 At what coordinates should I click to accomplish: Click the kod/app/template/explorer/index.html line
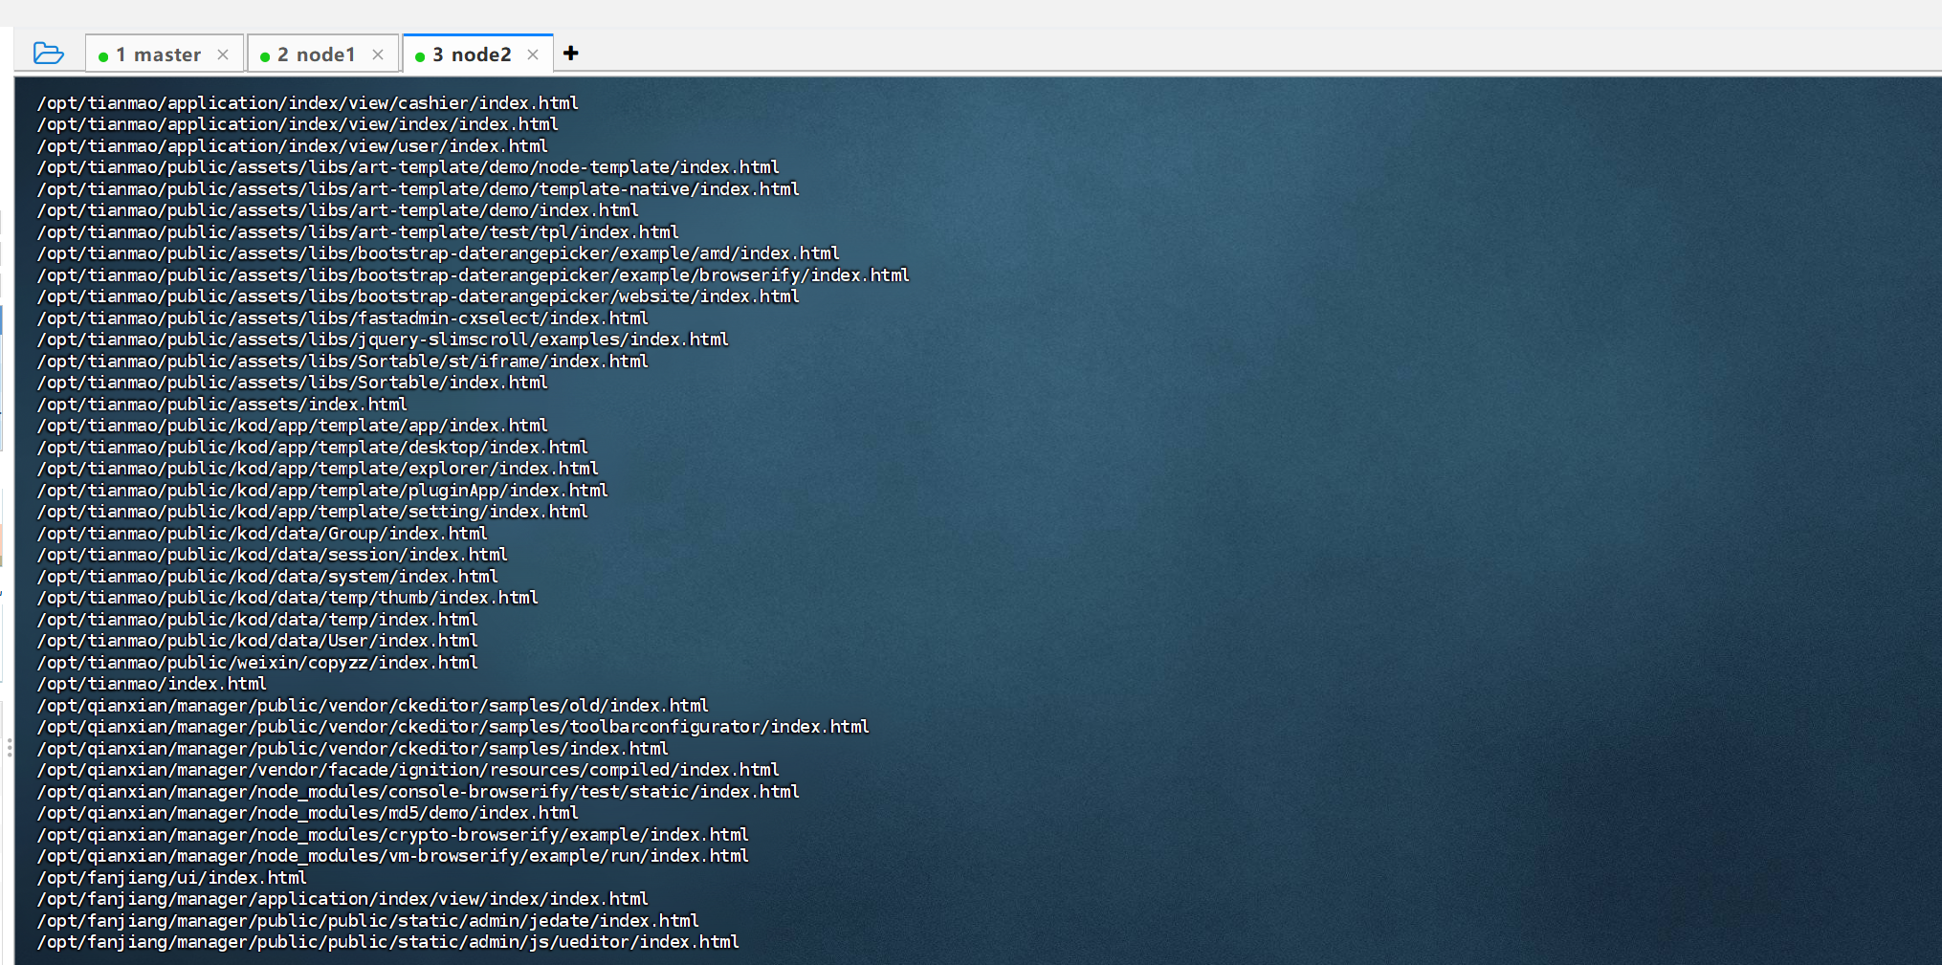pyautogui.click(x=318, y=469)
